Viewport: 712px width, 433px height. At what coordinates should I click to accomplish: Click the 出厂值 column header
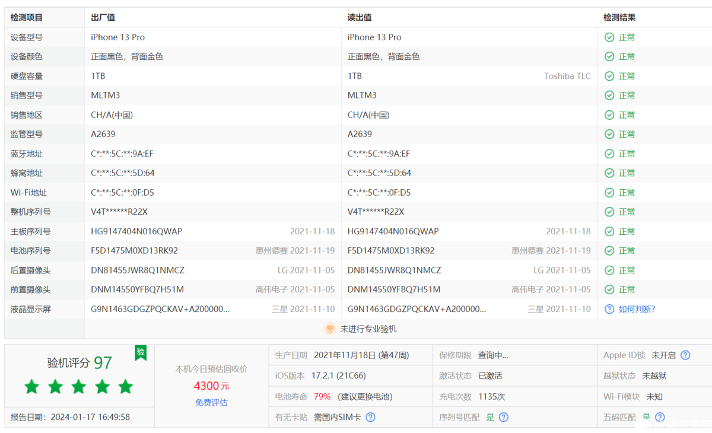pyautogui.click(x=103, y=18)
